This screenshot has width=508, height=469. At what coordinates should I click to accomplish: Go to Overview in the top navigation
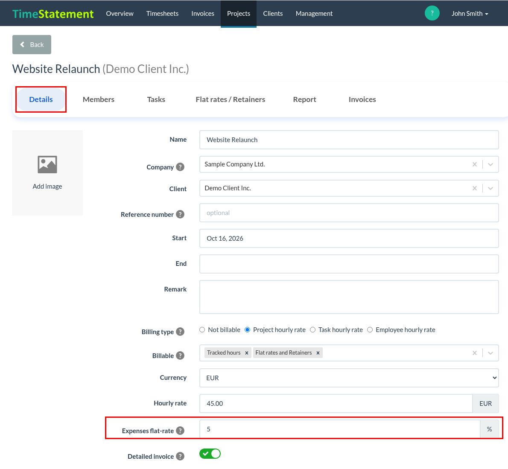(120, 13)
